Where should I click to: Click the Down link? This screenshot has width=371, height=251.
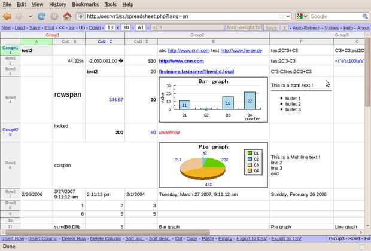[x=95, y=28]
